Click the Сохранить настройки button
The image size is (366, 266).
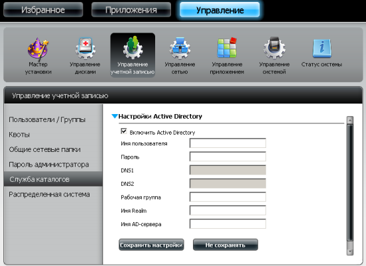(x=151, y=245)
